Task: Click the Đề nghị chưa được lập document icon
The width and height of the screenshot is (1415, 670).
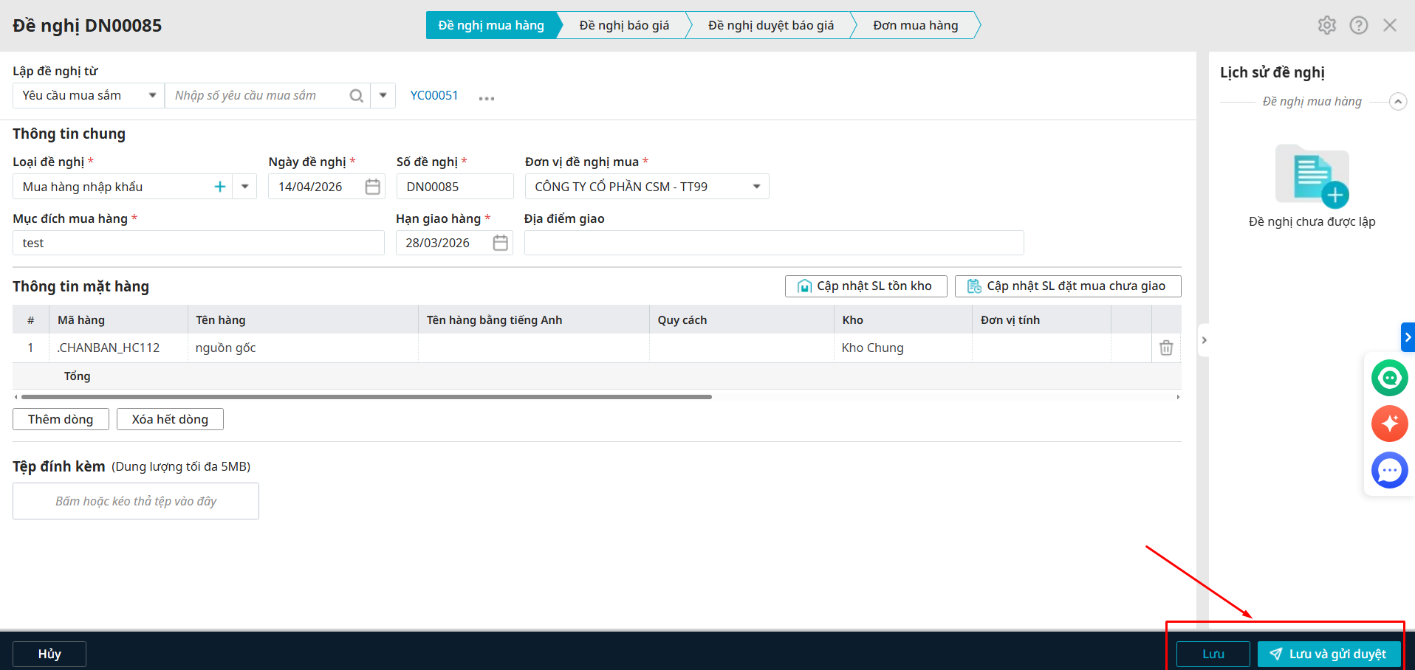Action: click(1312, 176)
